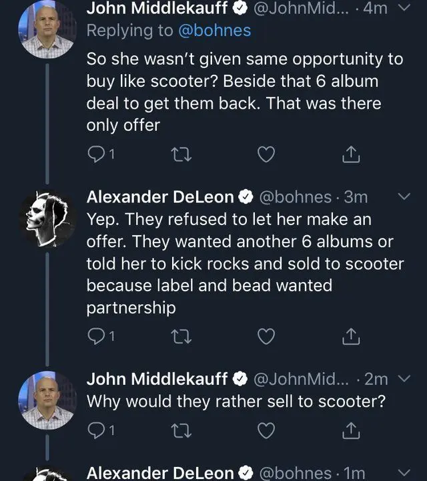Share John Middlekauff's first tweet
Screen dimensions: 427x481
coord(351,155)
